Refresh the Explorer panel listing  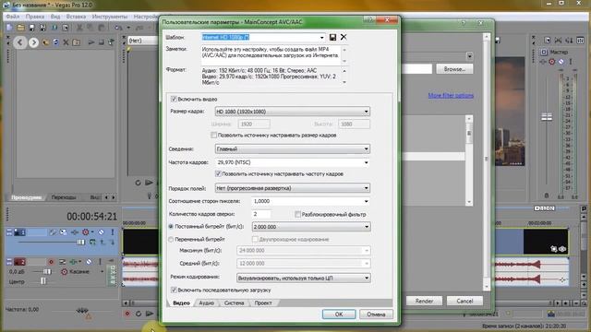pos(55,42)
